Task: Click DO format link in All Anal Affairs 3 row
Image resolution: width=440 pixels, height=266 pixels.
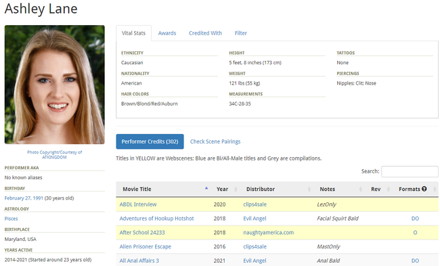Action: 415,261
